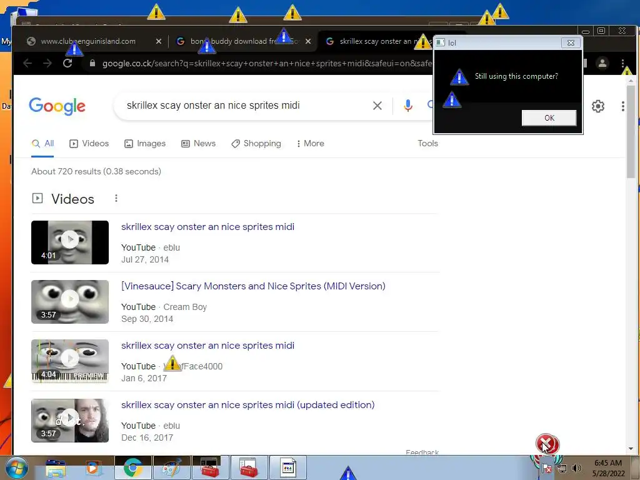Open the Videos section options menu
This screenshot has height=480, width=640.
click(116, 198)
